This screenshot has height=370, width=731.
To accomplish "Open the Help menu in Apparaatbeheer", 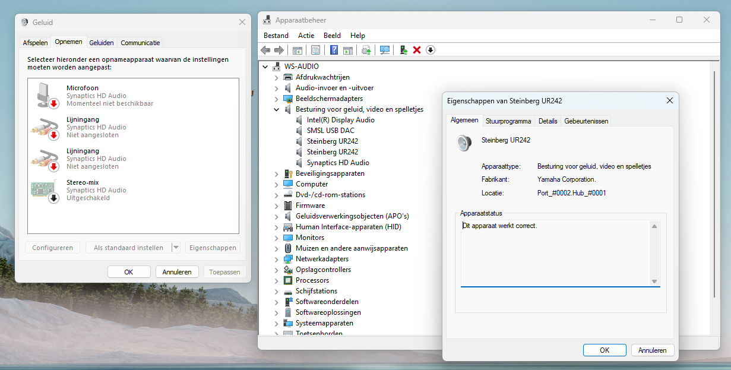I will pyautogui.click(x=357, y=36).
